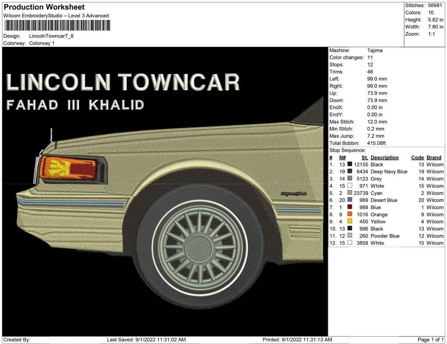447x344 pixels.
Task: Click the white swatch in stop 4
Action: point(350,186)
